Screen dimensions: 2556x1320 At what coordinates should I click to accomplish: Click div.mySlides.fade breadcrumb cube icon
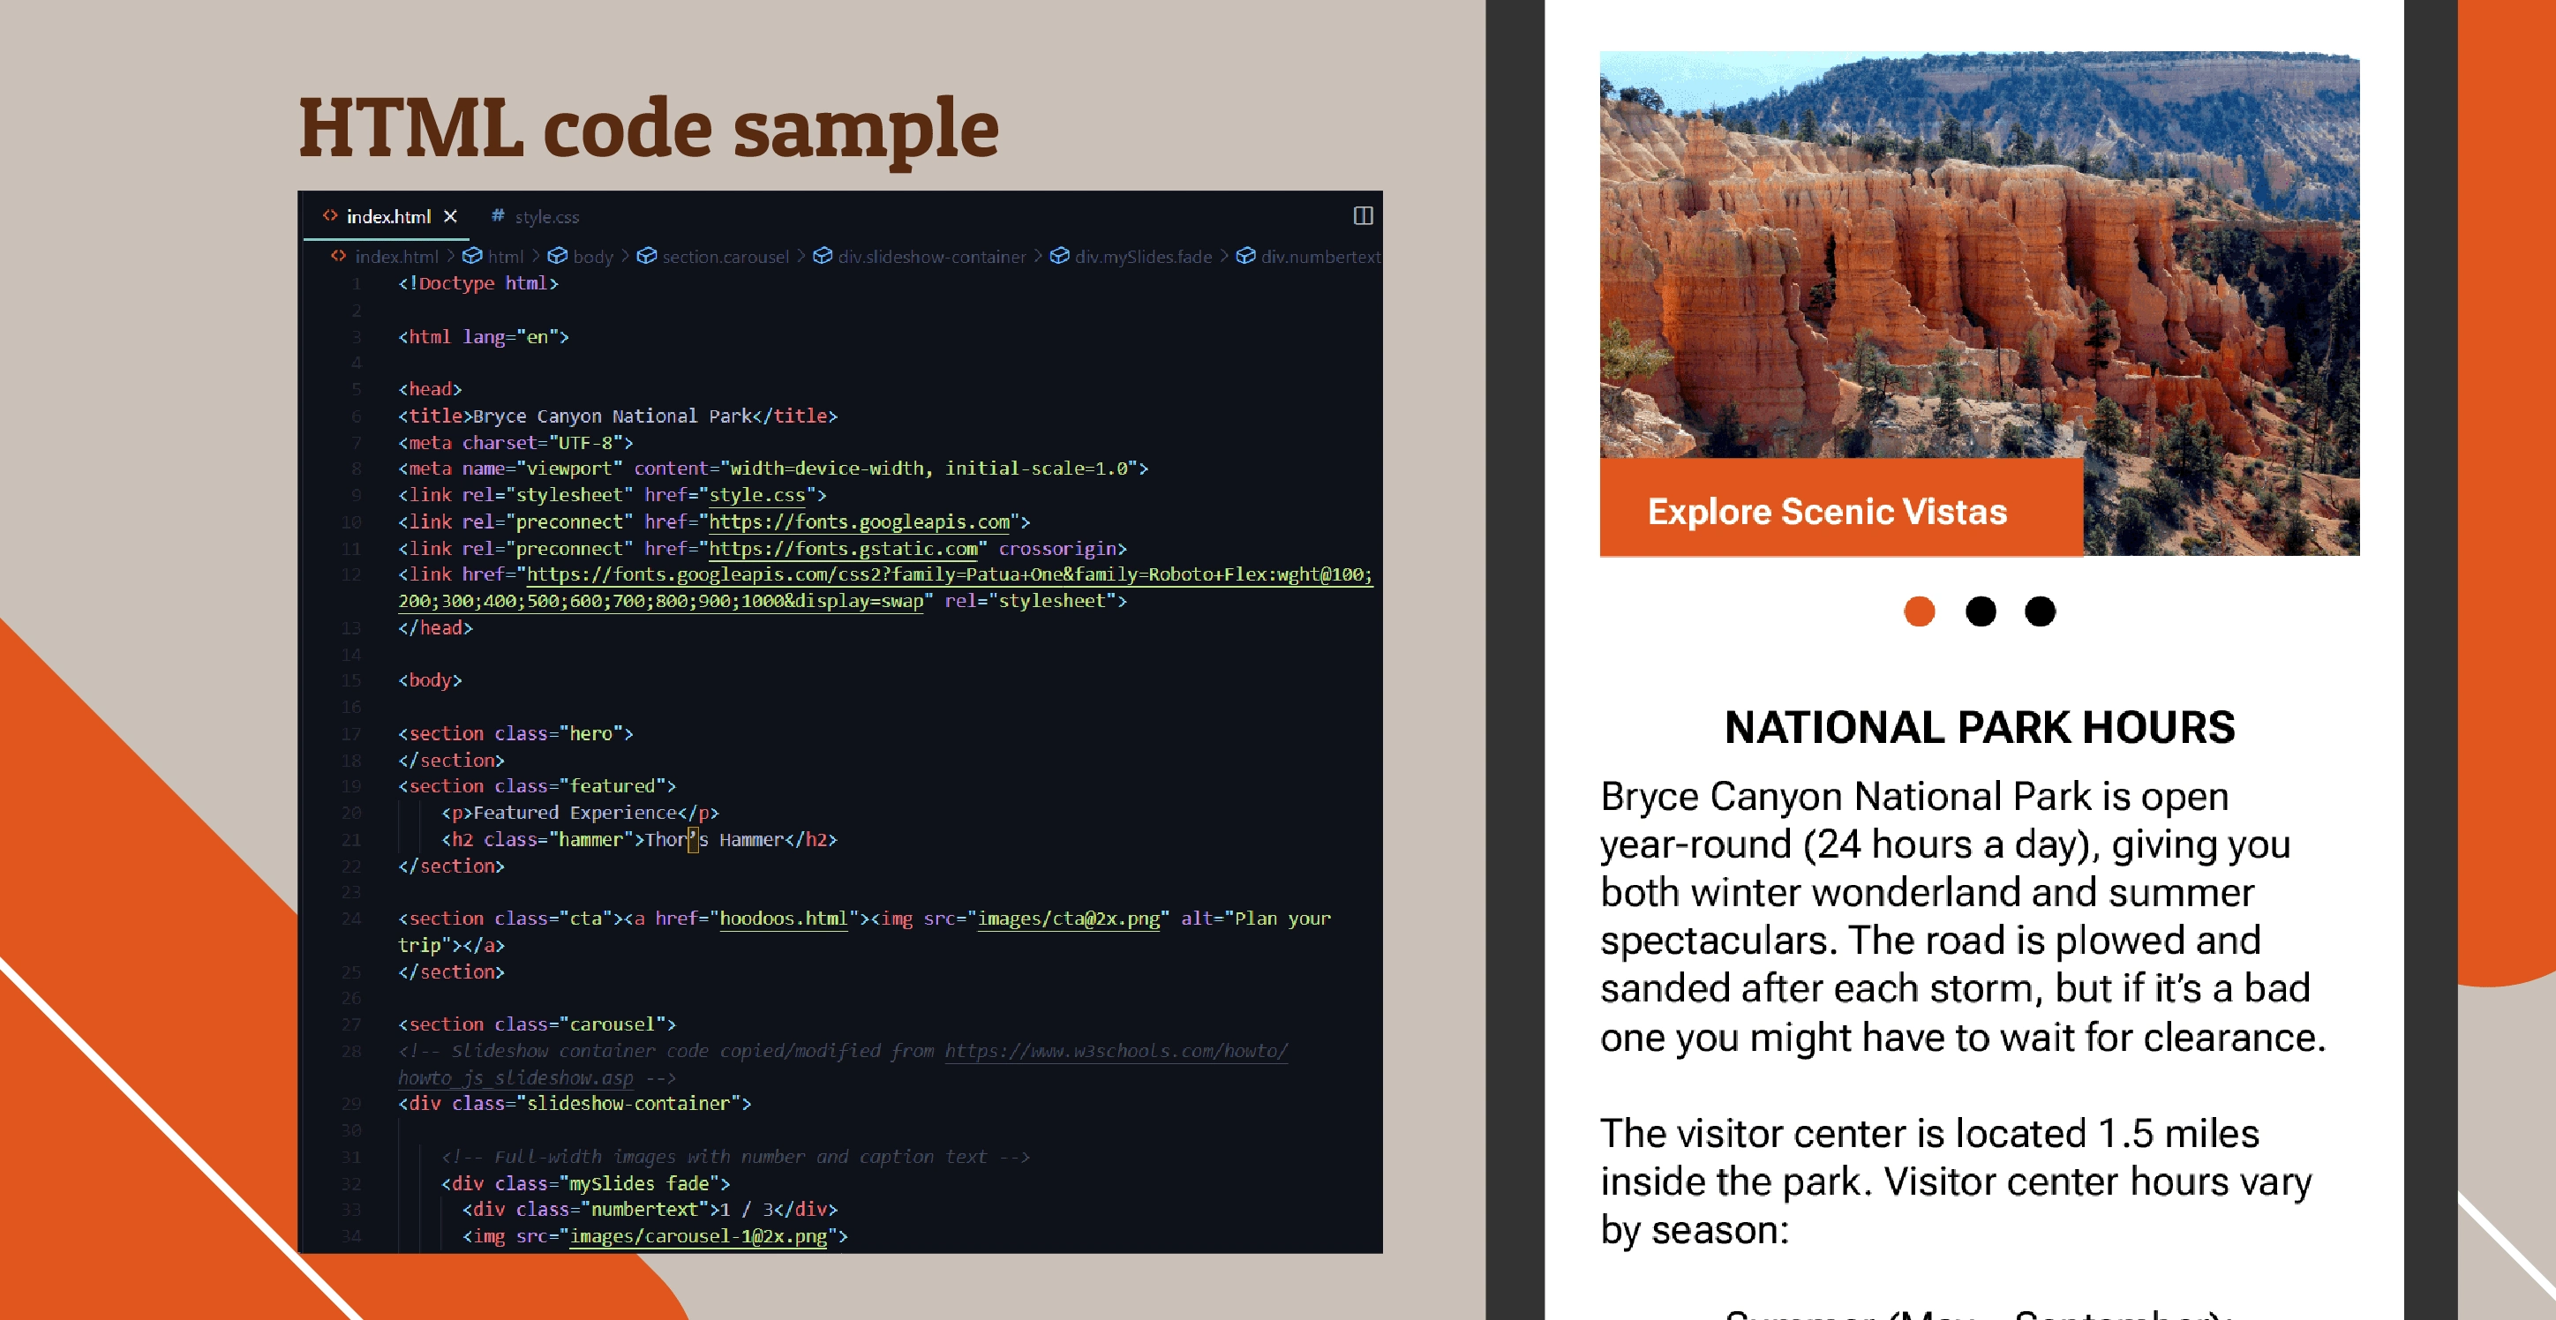click(x=1060, y=256)
